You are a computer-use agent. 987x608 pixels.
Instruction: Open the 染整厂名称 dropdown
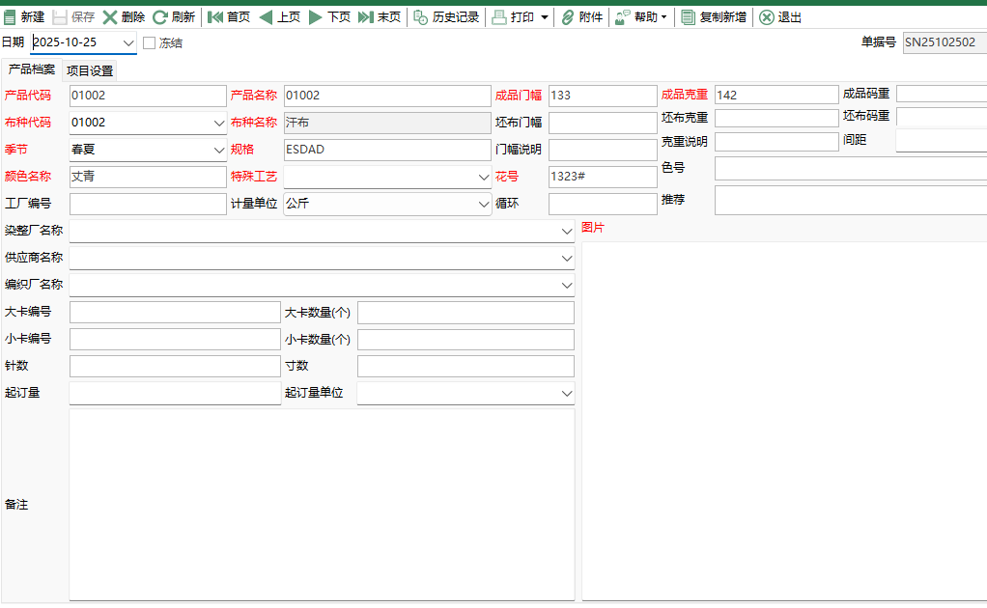coord(567,232)
